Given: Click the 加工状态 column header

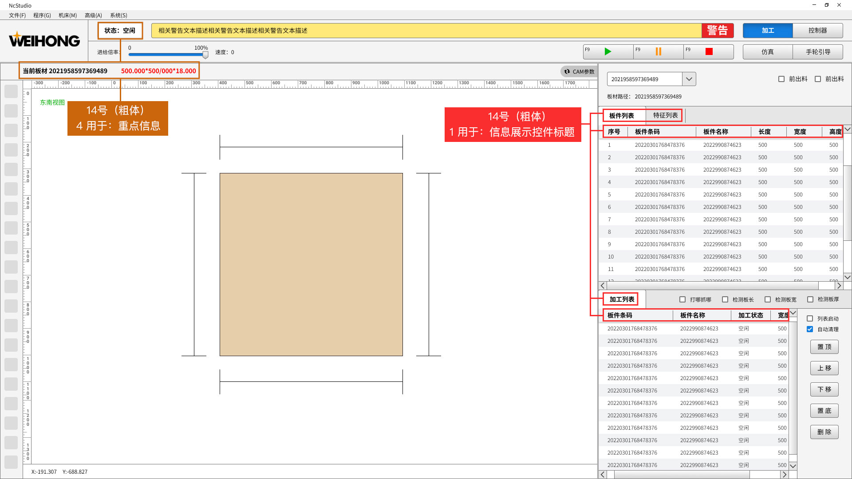Looking at the screenshot, I should 751,315.
